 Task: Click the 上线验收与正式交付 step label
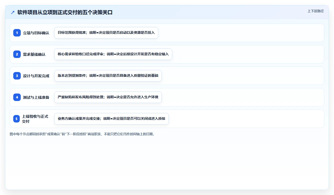click(x=35, y=119)
